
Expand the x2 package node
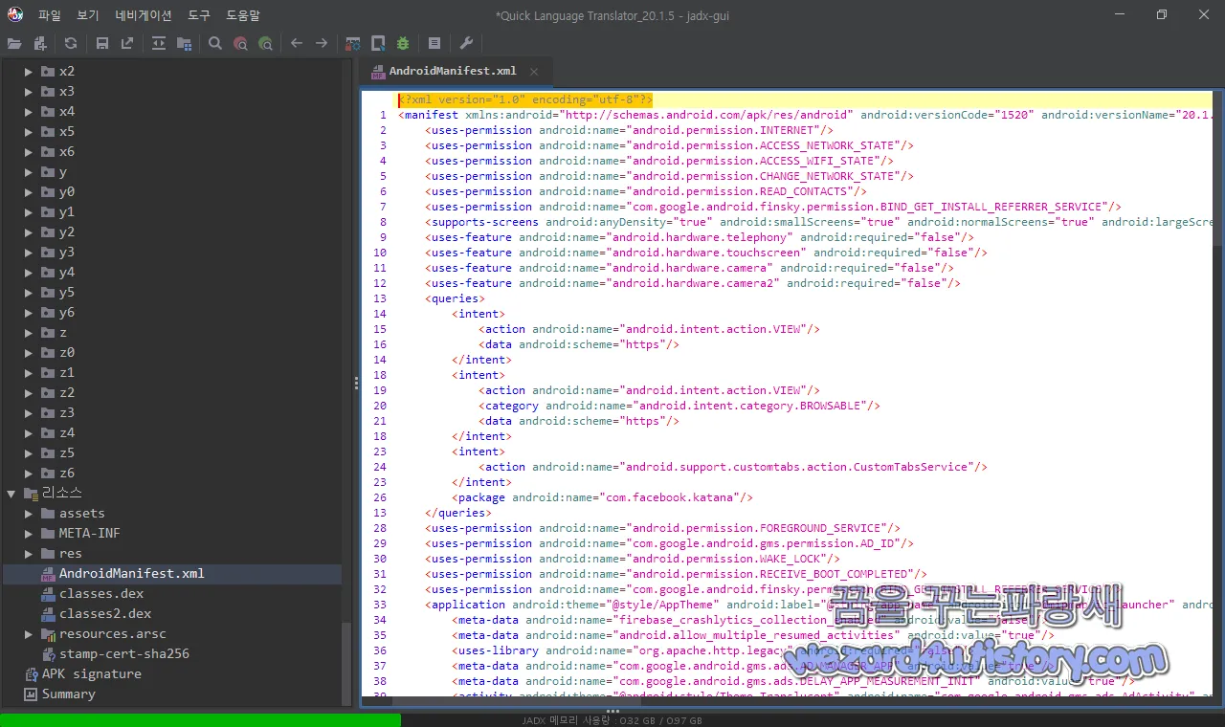click(x=29, y=72)
